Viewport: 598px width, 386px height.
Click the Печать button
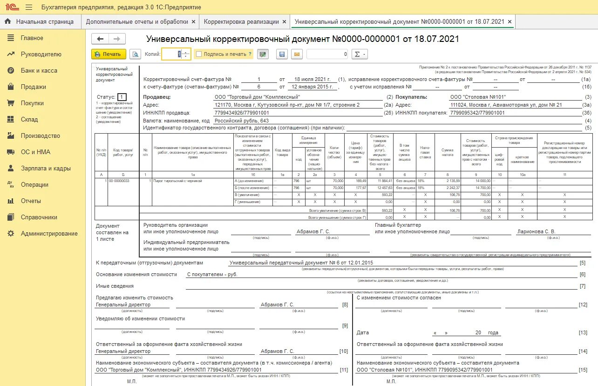click(x=109, y=54)
